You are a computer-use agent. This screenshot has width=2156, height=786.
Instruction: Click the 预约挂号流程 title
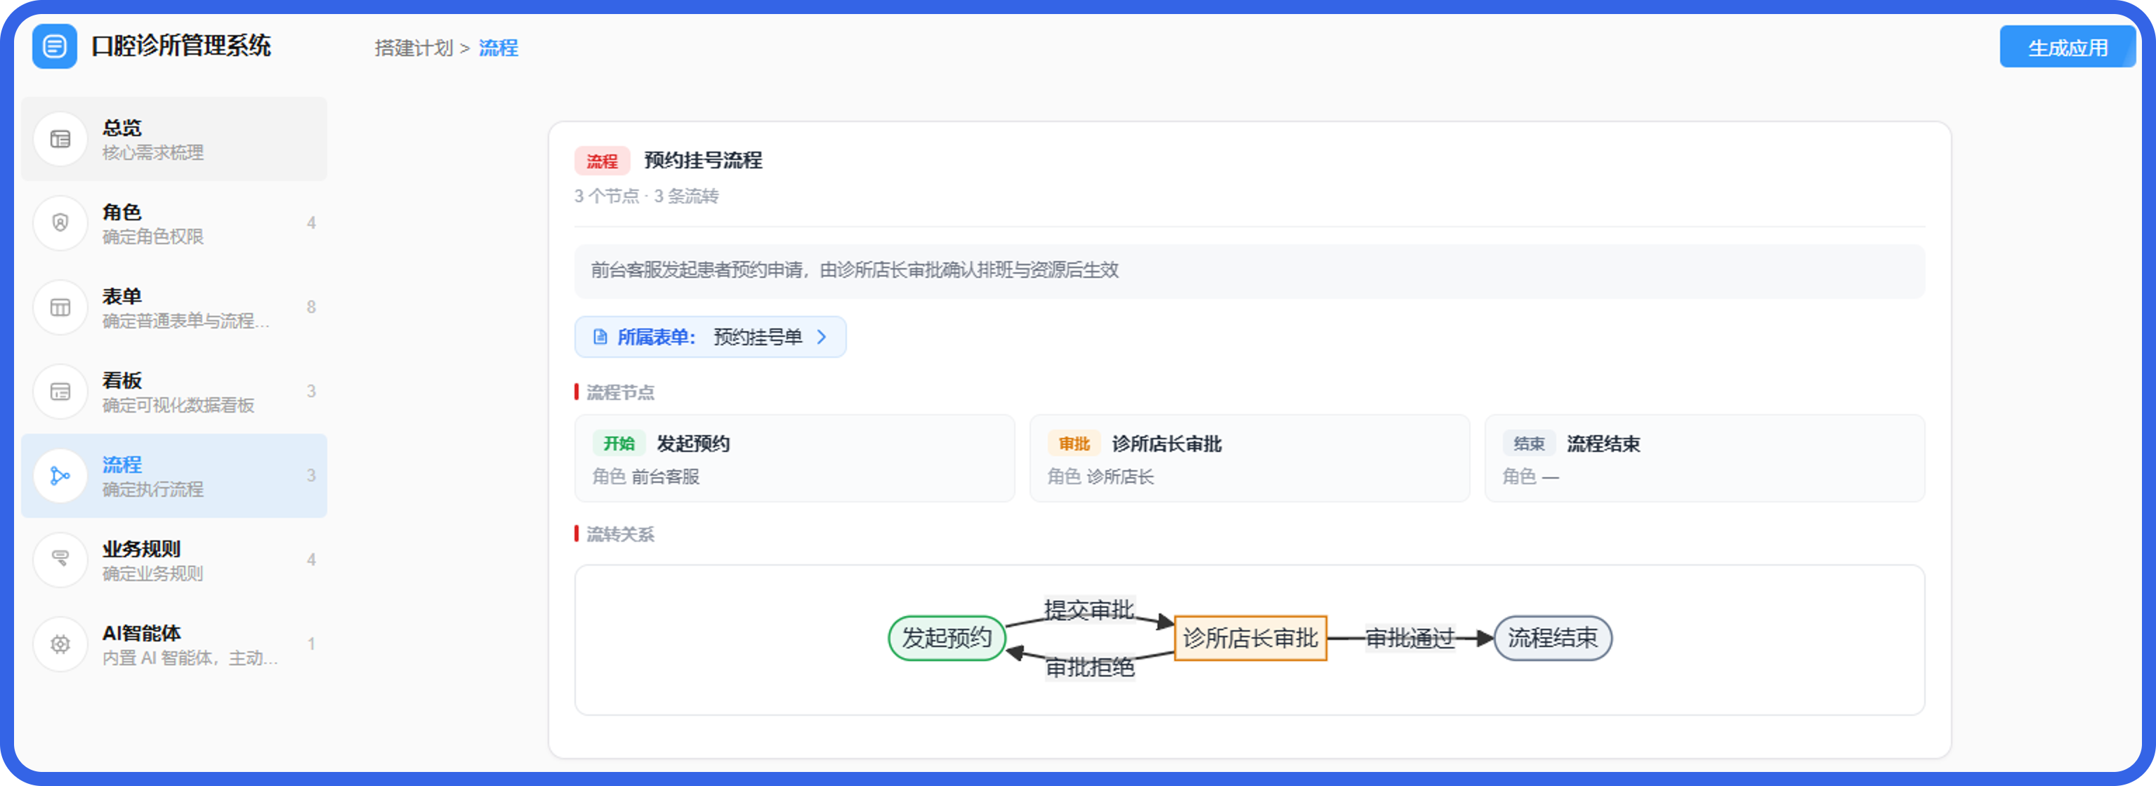tap(703, 160)
